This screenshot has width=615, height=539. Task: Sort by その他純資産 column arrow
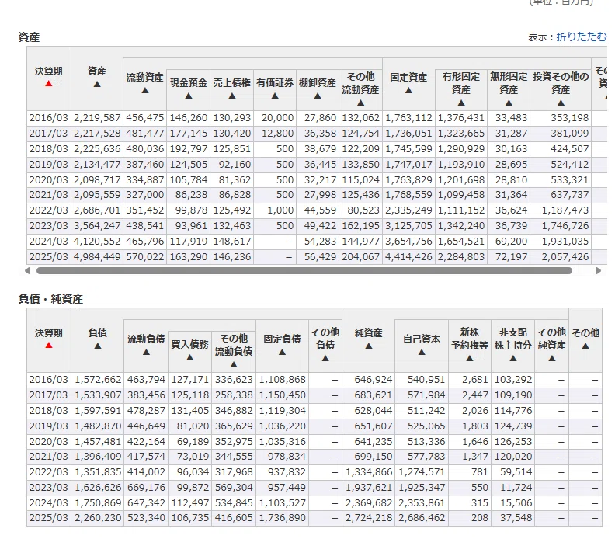552,358
